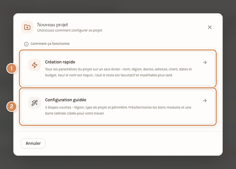236x169 pixels.
Task: Choose the Configuration guidée option card
Action: tap(118, 107)
